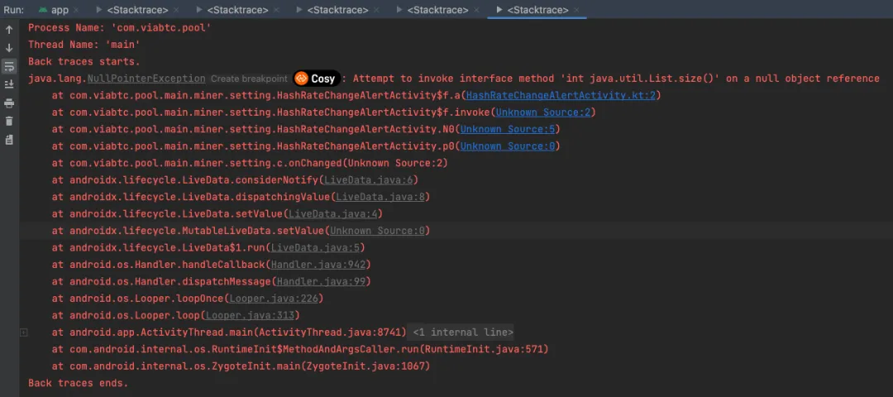893x397 pixels.
Task: Open the NullPointerException class link
Action: coord(146,79)
